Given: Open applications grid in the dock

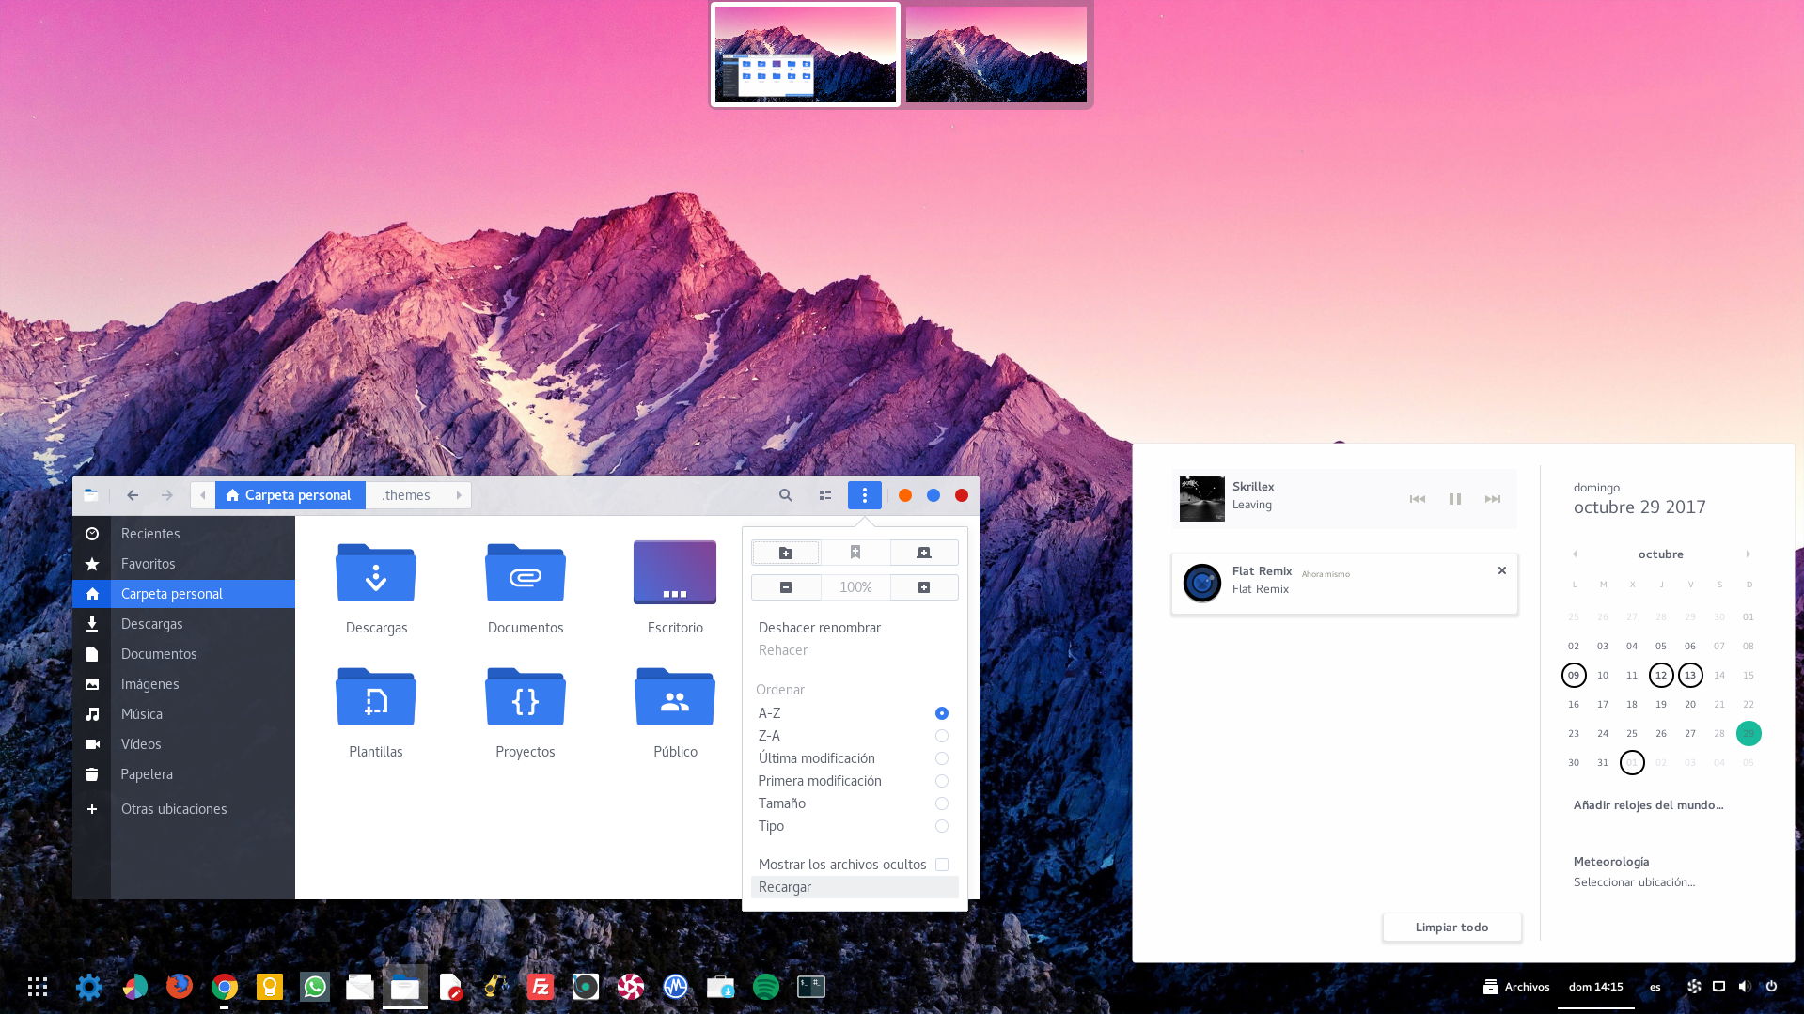Looking at the screenshot, I should [x=38, y=987].
